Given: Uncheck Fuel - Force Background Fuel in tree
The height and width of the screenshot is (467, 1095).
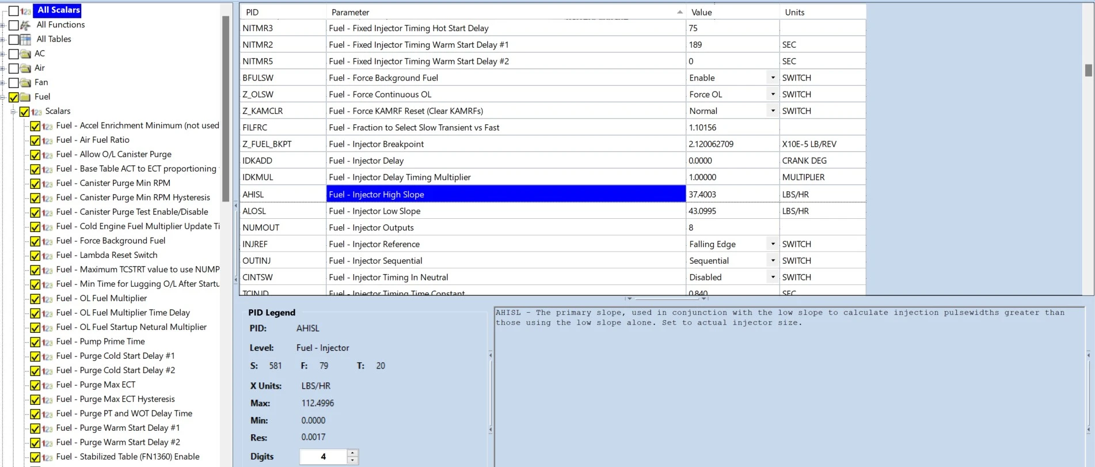Looking at the screenshot, I should (x=35, y=241).
